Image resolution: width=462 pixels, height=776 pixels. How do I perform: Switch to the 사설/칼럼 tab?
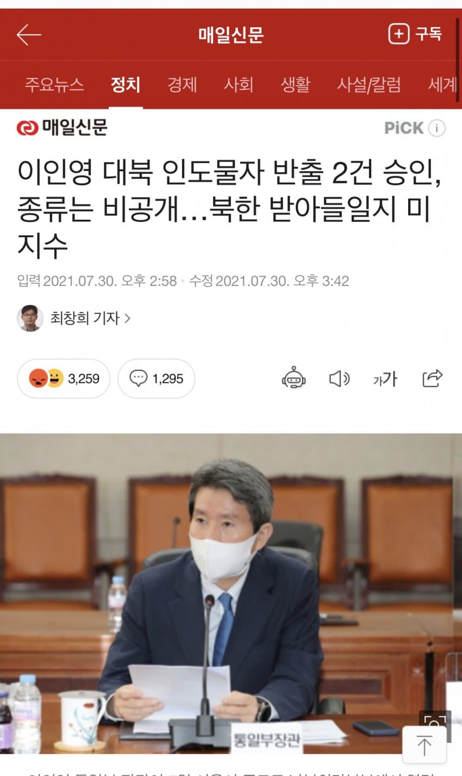[369, 85]
